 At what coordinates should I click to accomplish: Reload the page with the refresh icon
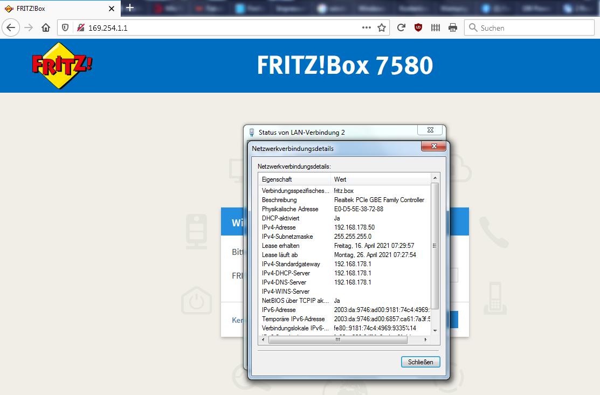coord(401,27)
